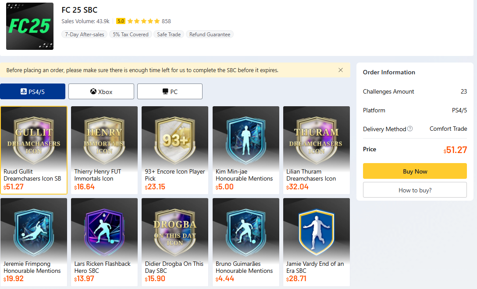Select the Drogba On This Day badge
The height and width of the screenshot is (289, 477).
tap(175, 232)
